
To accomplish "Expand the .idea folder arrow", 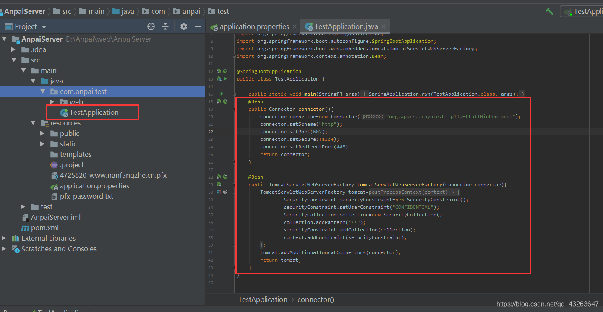I will point(14,49).
